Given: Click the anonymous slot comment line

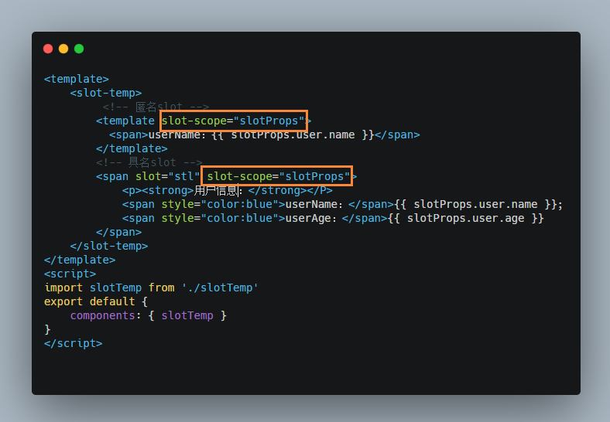Looking at the screenshot, I should click(156, 107).
